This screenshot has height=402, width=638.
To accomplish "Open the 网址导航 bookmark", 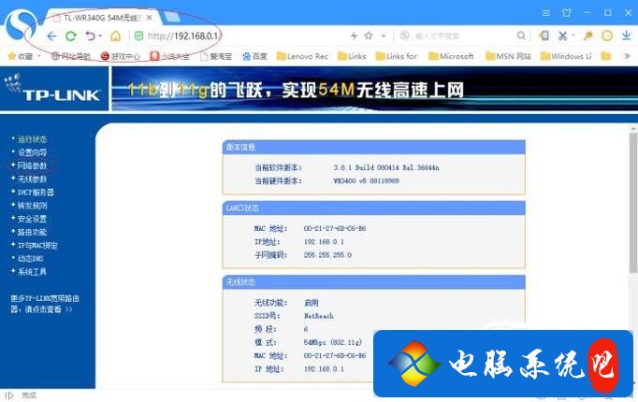I will coord(70,56).
